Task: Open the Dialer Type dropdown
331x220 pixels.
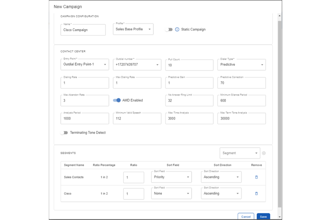Action: 241,65
